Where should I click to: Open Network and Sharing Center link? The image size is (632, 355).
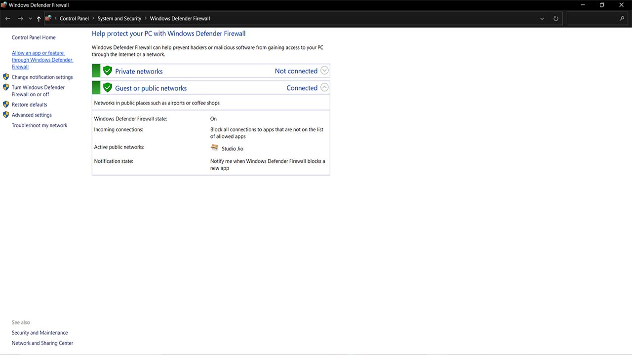pos(42,343)
